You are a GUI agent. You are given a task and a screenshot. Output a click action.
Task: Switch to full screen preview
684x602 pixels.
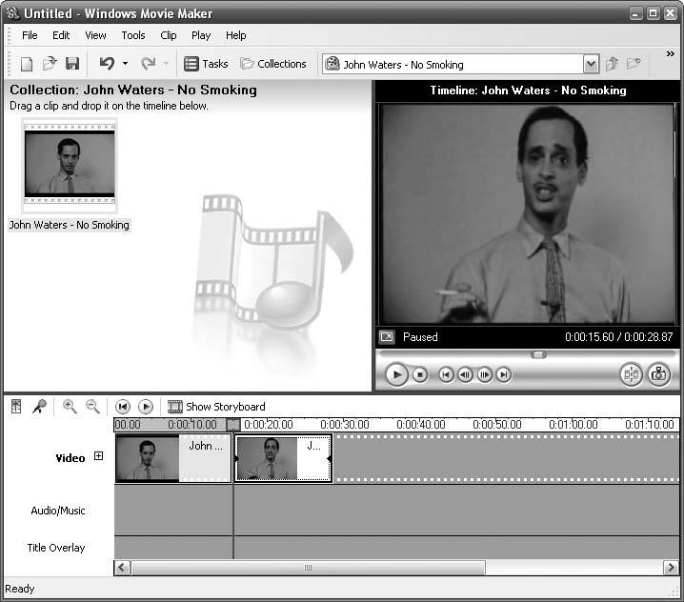point(387,337)
